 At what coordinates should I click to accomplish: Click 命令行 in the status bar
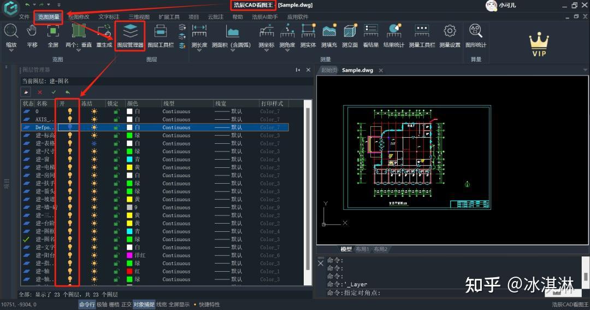87,305
